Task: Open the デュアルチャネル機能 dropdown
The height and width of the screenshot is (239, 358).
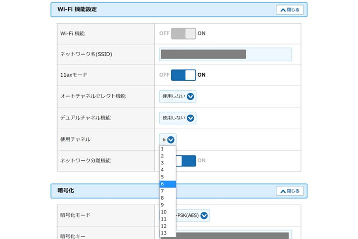Action: pos(178,118)
